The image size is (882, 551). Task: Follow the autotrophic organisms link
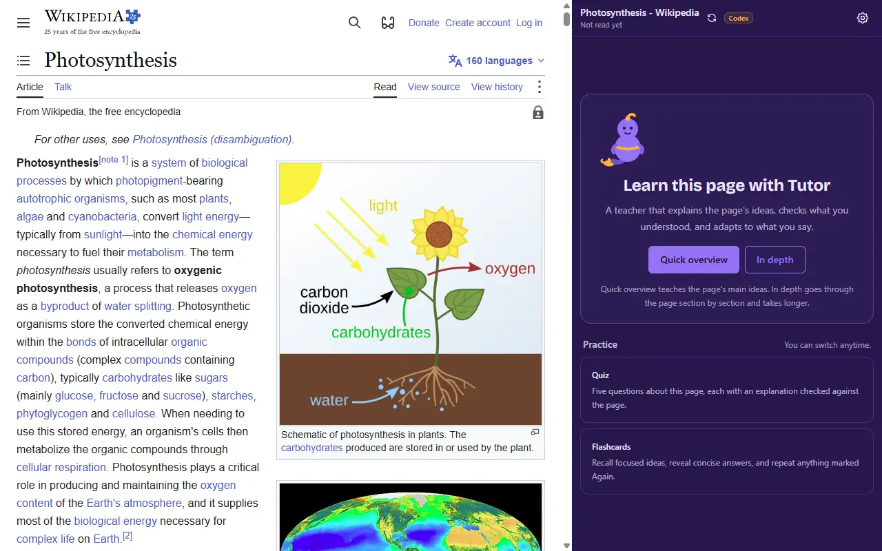(71, 198)
